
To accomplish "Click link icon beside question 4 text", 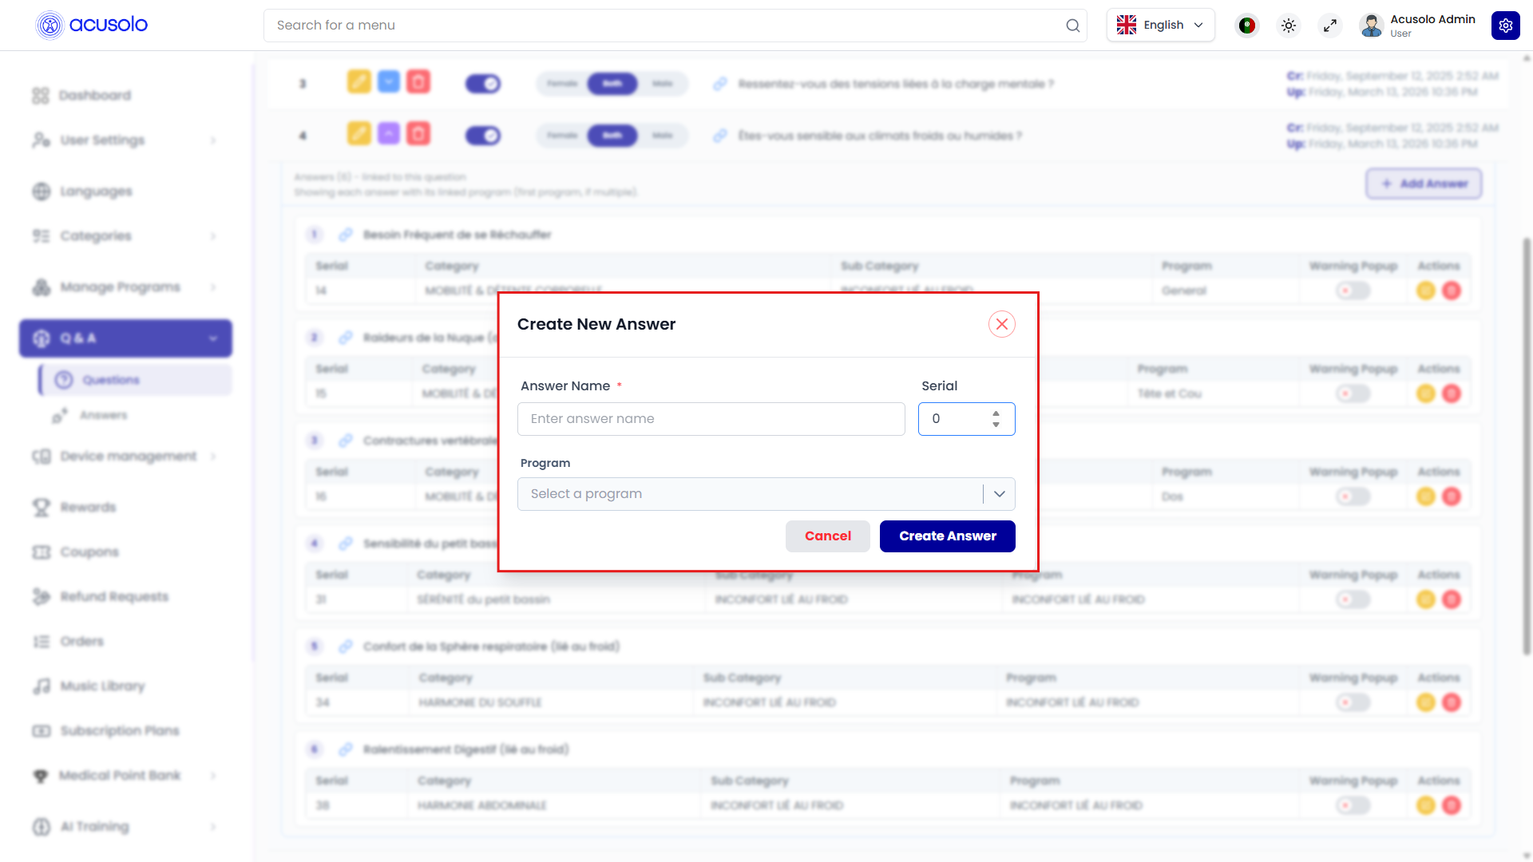I will click(720, 136).
